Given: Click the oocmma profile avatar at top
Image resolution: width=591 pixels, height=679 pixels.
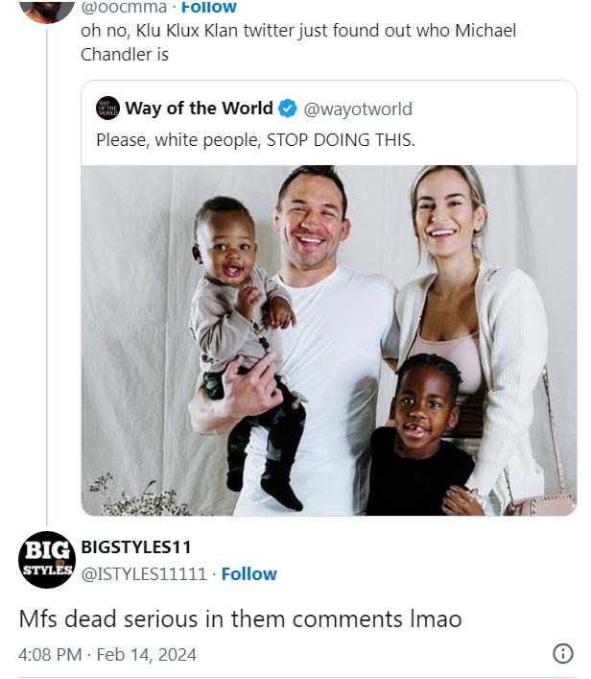Looking at the screenshot, I should 46,8.
